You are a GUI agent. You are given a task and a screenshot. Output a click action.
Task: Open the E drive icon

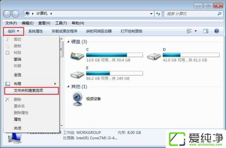(x=77, y=75)
